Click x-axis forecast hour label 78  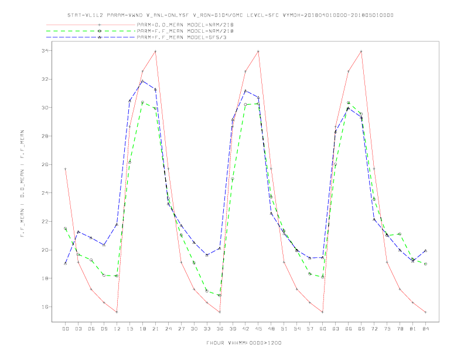[x=400, y=329]
